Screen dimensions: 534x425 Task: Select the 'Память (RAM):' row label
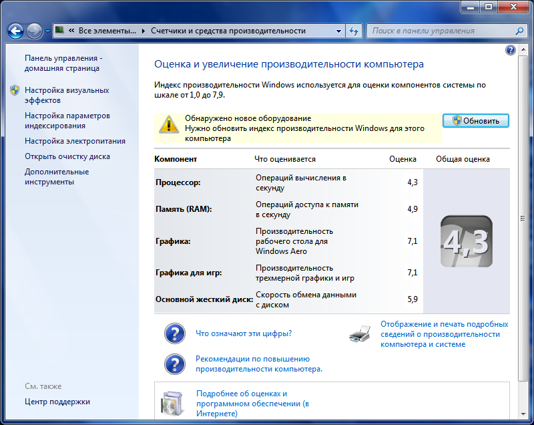184,209
